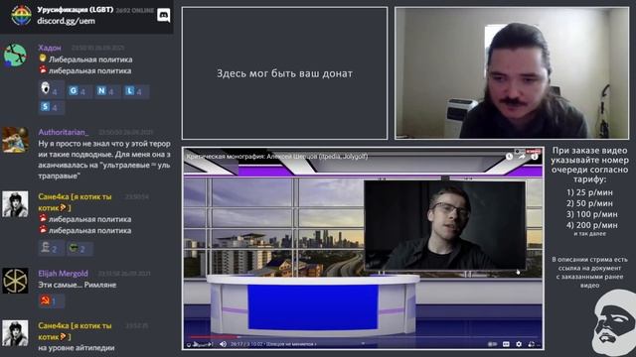Image resolution: width=636 pixels, height=357 pixels.
Task: Click the miniplayer icon in video controls
Action: point(532,344)
